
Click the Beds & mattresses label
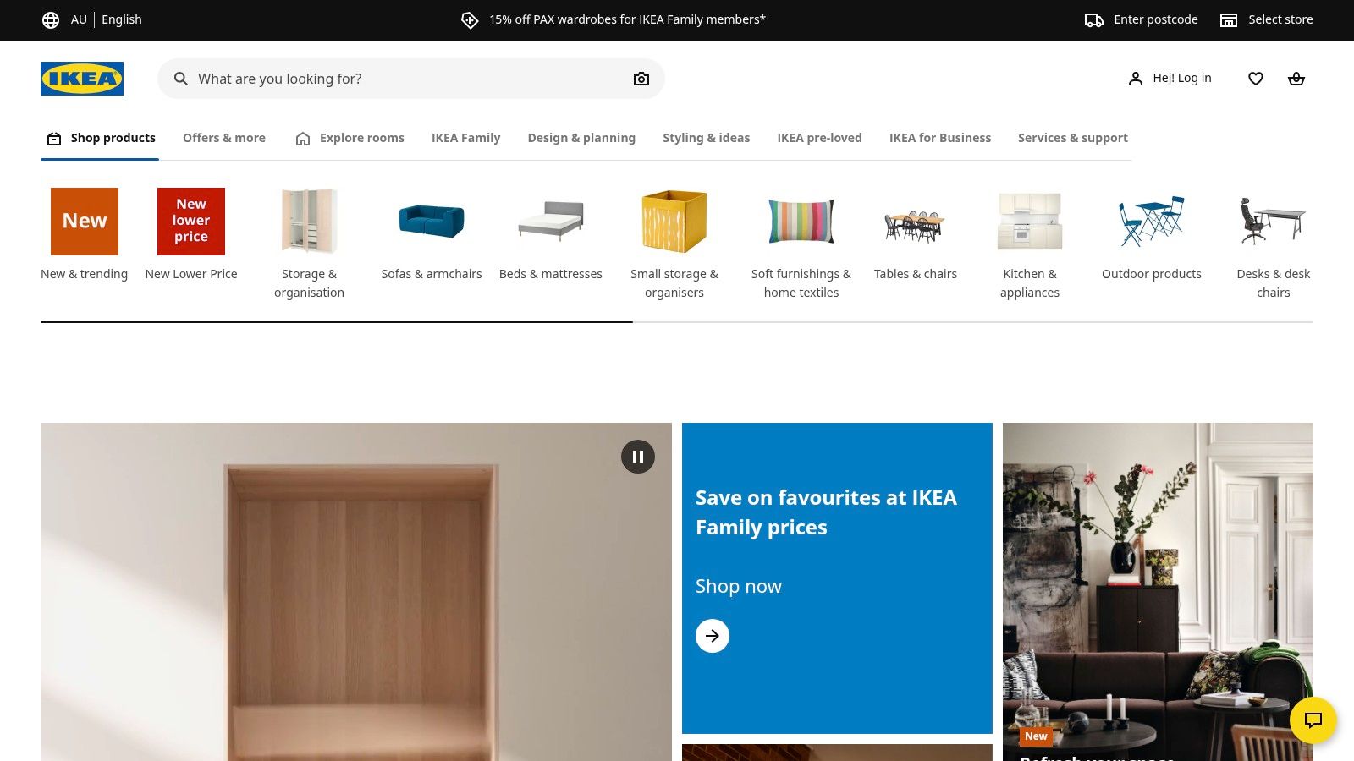[x=551, y=274]
